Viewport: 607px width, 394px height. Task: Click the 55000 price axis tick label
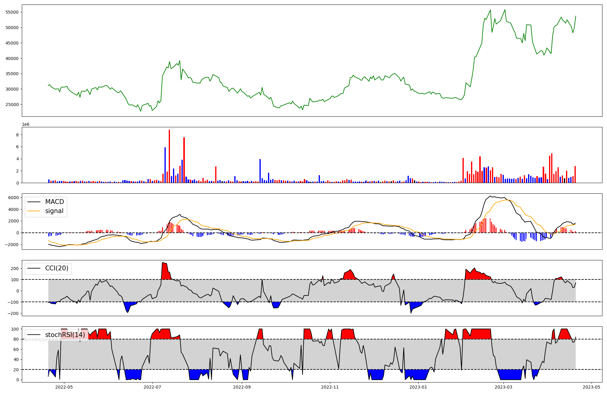(x=12, y=12)
